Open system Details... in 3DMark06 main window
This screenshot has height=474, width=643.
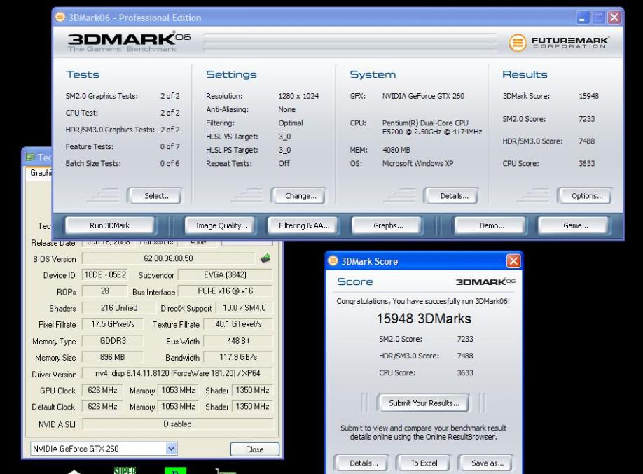point(452,195)
